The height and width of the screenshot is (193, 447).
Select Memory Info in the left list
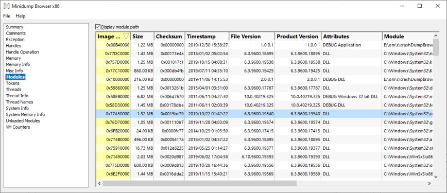point(18,64)
